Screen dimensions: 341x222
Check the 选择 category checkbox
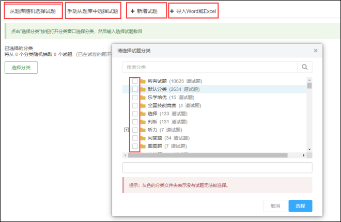pos(135,114)
